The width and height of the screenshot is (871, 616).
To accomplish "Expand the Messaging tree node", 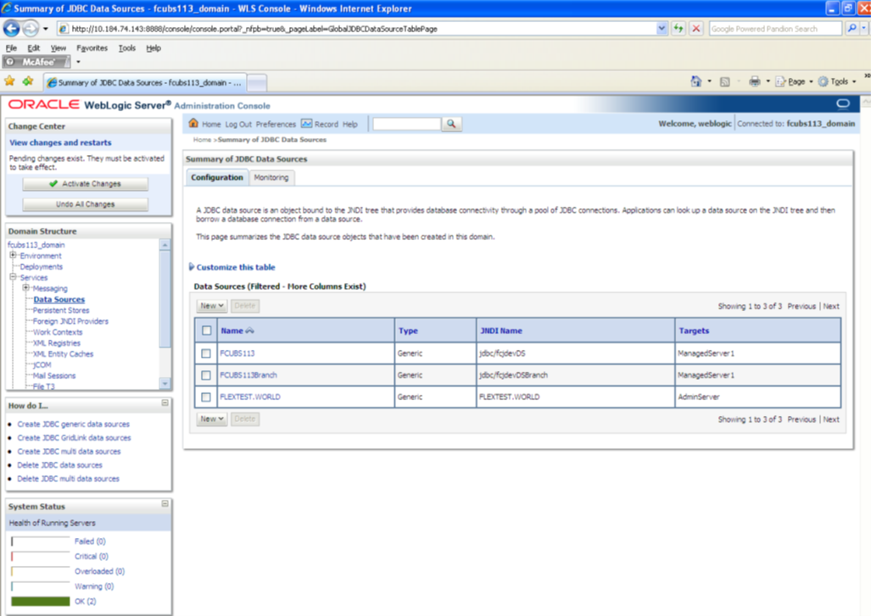I will pos(25,287).
